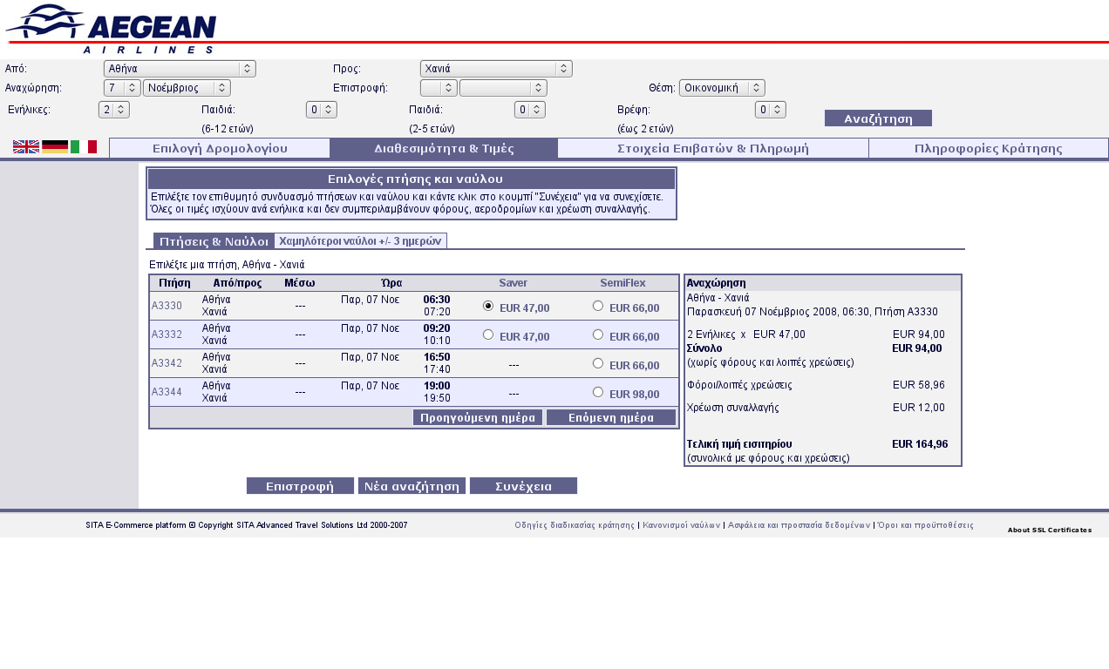Click the Αναζήτηση search button
1109x669 pixels.
click(878, 118)
